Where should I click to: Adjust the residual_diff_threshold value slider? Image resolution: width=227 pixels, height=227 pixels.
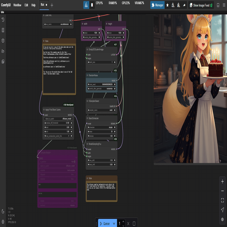[58, 123]
